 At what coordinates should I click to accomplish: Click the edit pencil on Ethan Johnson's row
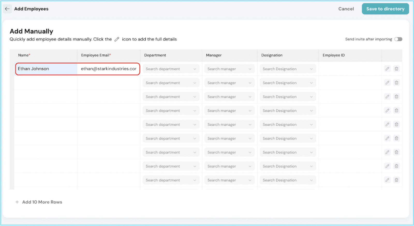click(x=387, y=69)
